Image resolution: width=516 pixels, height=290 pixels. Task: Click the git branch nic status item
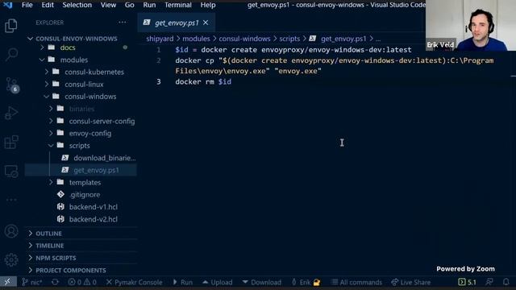(31, 282)
